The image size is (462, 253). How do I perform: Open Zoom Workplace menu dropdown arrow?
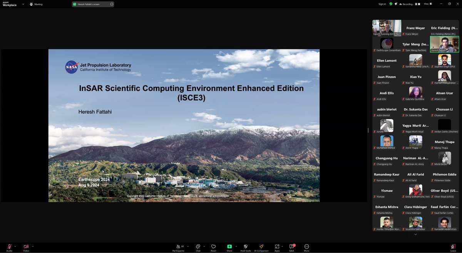tap(23, 4)
